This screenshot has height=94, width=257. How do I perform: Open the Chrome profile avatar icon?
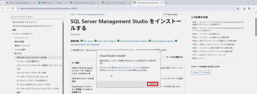pos(249,8)
